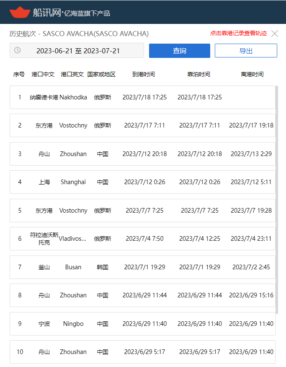Screen dimensions: 286x367
Task: Close the voyage history panel
Action: tap(275, 34)
